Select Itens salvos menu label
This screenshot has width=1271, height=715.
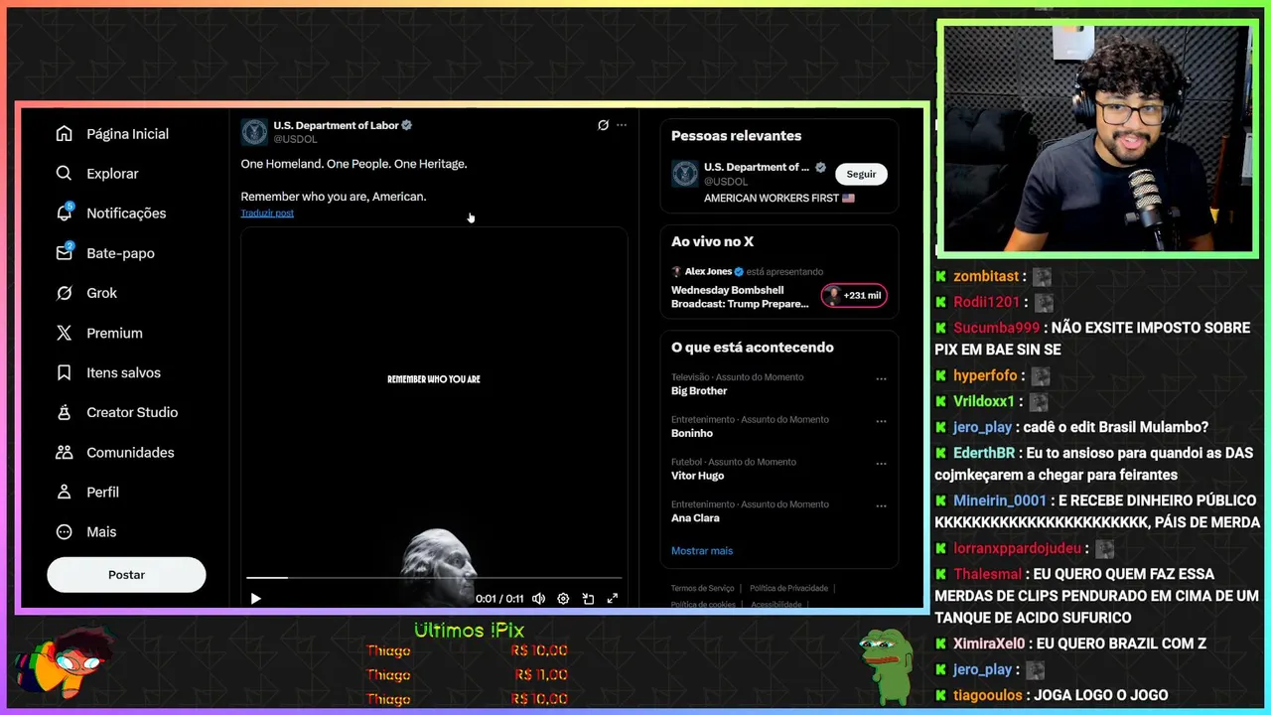(123, 372)
